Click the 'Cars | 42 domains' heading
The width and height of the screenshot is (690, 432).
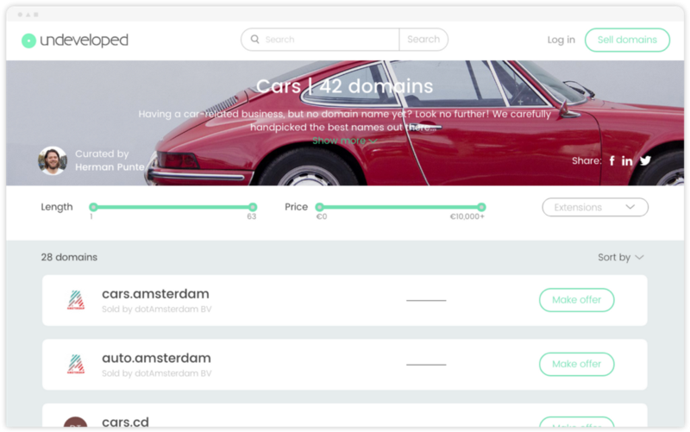tap(344, 86)
